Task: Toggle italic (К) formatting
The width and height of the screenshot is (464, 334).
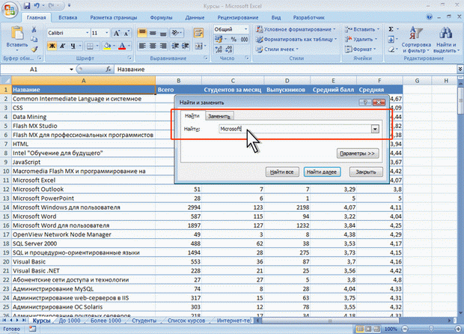Action: [62, 46]
